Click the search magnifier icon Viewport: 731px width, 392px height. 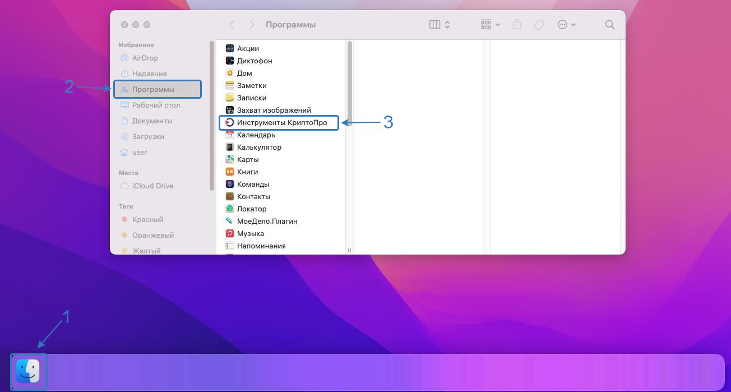610,25
